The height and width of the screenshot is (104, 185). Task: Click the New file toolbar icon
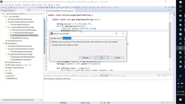coord(2,8)
